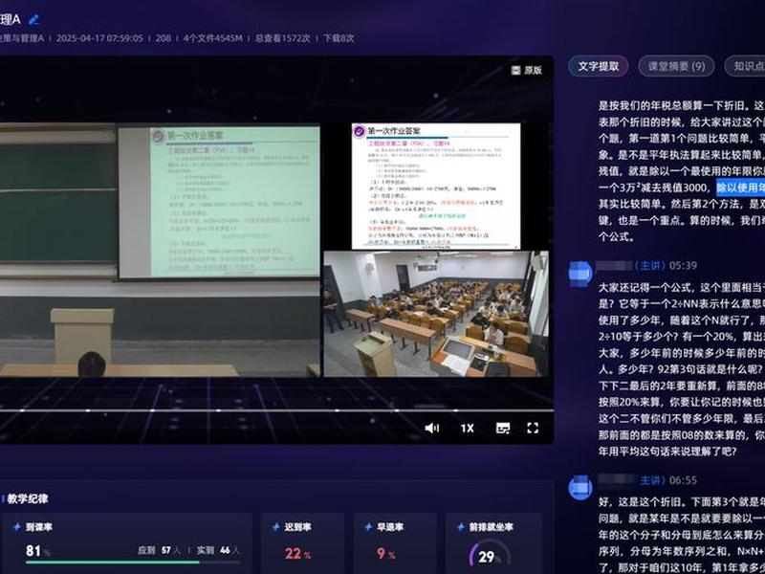The height and width of the screenshot is (574, 765).
Task: Select the classroom overview camera thumbnail
Action: (436, 314)
